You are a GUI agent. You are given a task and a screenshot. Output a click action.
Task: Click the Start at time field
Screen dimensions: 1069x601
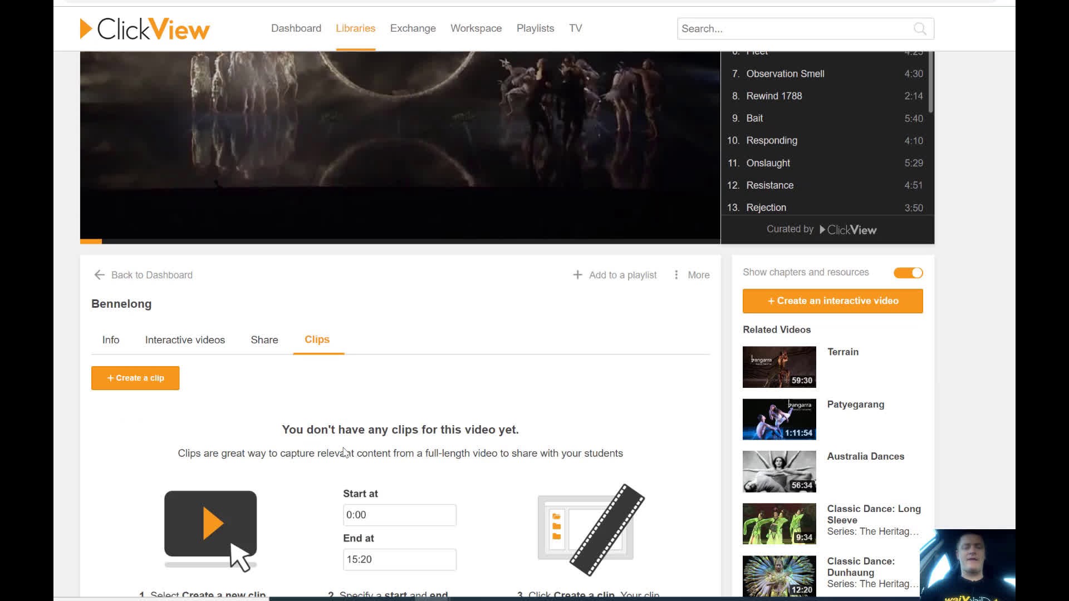(400, 515)
